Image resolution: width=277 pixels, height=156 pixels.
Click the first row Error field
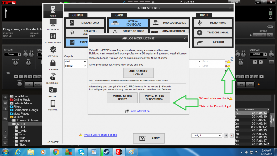pyautogui.click(x=213, y=61)
